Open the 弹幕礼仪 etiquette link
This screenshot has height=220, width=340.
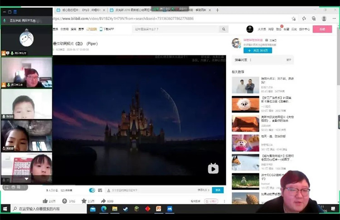(204, 190)
